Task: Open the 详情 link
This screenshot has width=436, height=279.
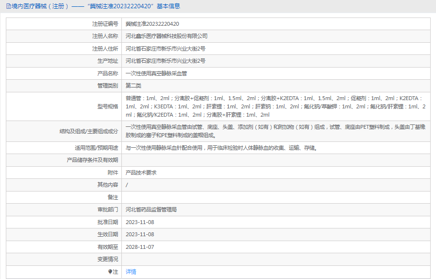Action: (x=131, y=272)
